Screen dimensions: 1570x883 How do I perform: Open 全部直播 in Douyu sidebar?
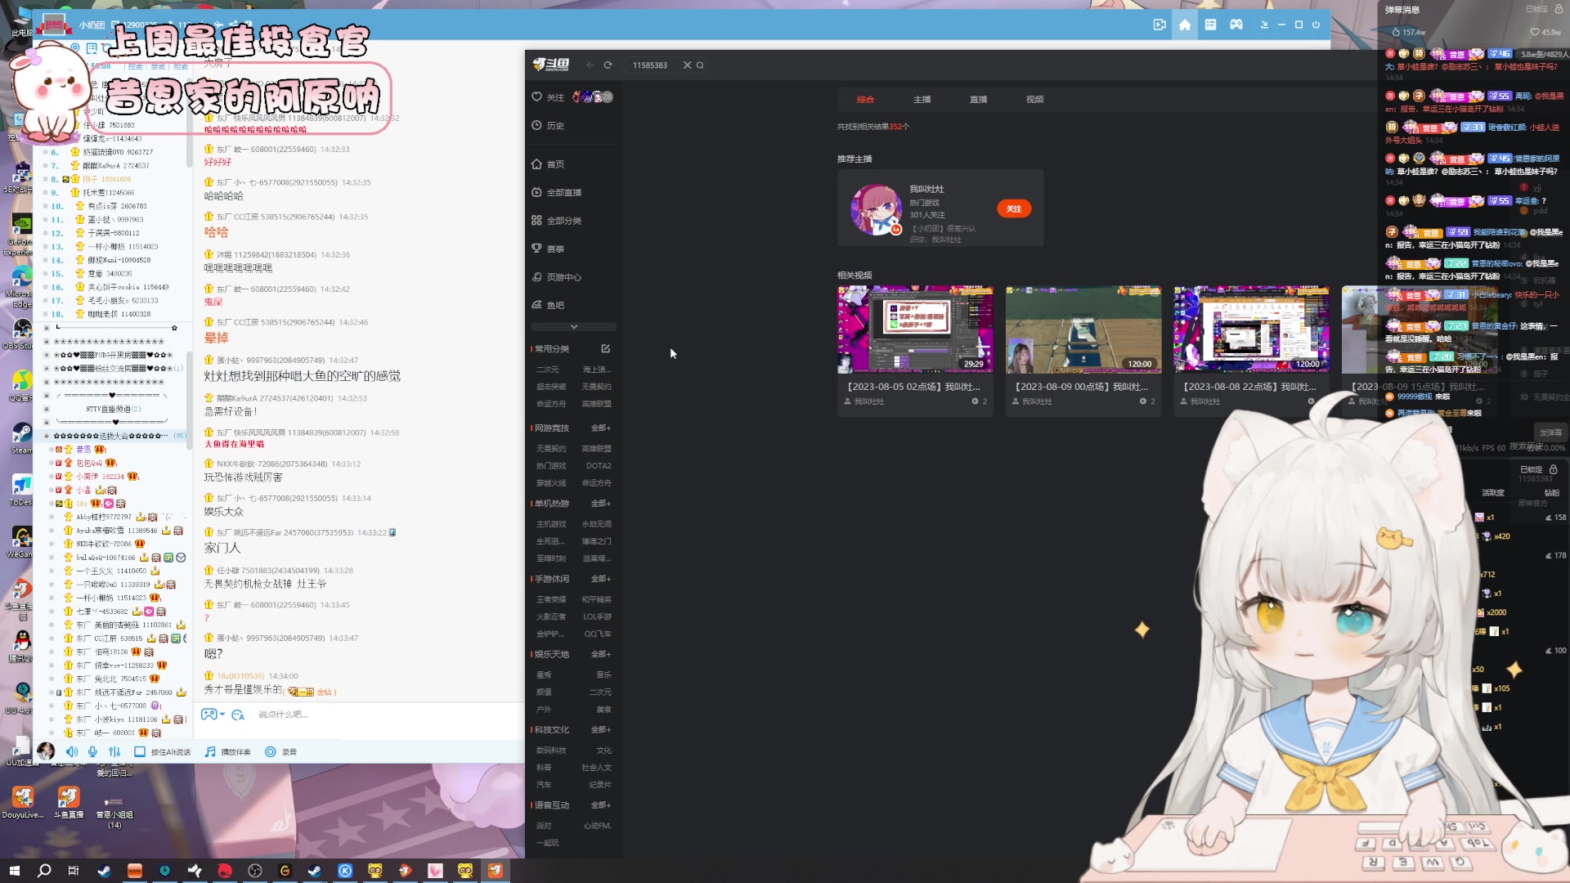563,193
